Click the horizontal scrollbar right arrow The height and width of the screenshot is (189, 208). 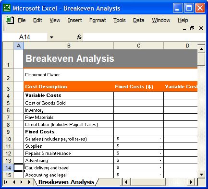coord(191,182)
